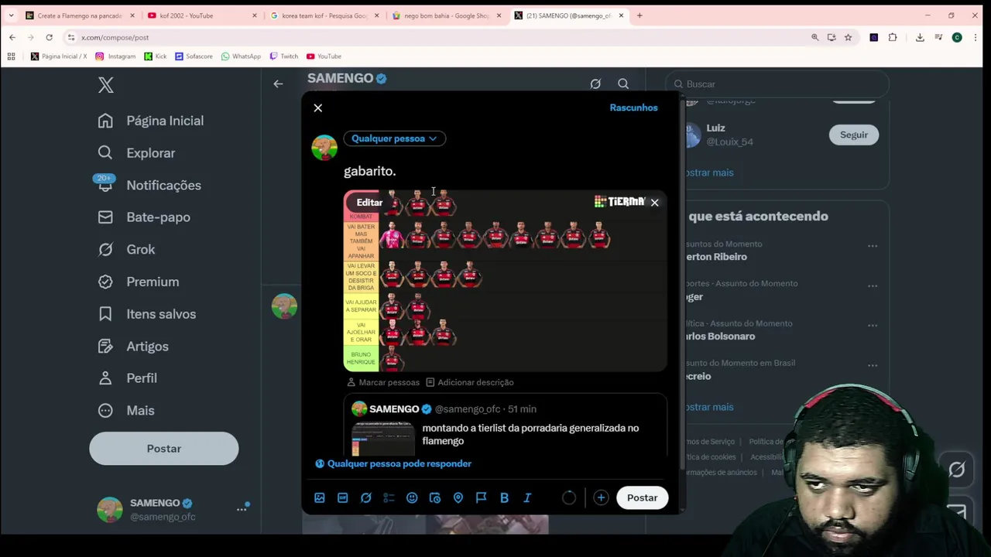This screenshot has height=557, width=991.
Task: Remove the attached tierlist image
Action: pyautogui.click(x=654, y=202)
